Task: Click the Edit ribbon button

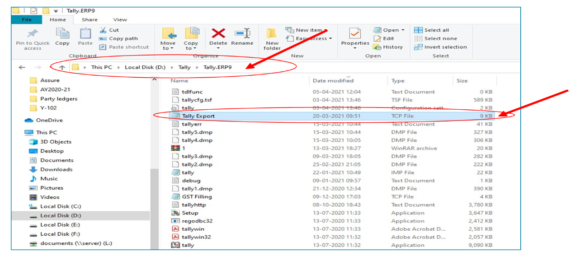Action: 384,38
